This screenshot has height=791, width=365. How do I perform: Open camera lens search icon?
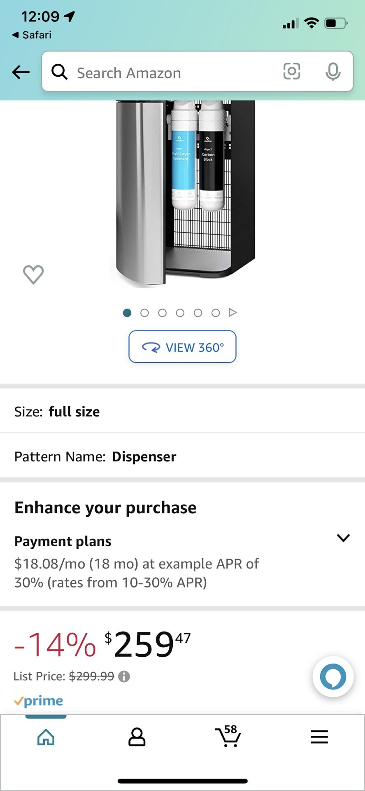click(x=291, y=72)
